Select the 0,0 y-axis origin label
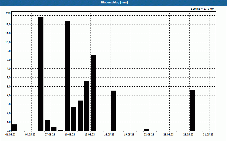This screenshot has height=142, width=227. (x=9, y=131)
